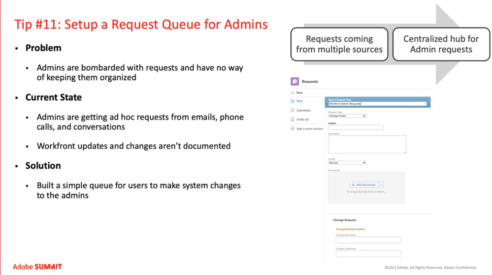This screenshot has width=492, height=275.
Task: Click the Add Documents button
Action: pyautogui.click(x=363, y=185)
